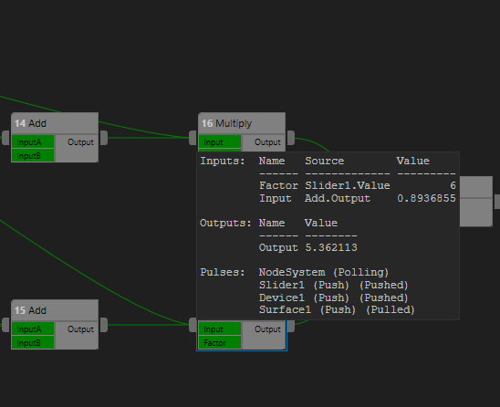Select the 15 Add node header
The width and height of the screenshot is (500, 407).
click(x=55, y=310)
